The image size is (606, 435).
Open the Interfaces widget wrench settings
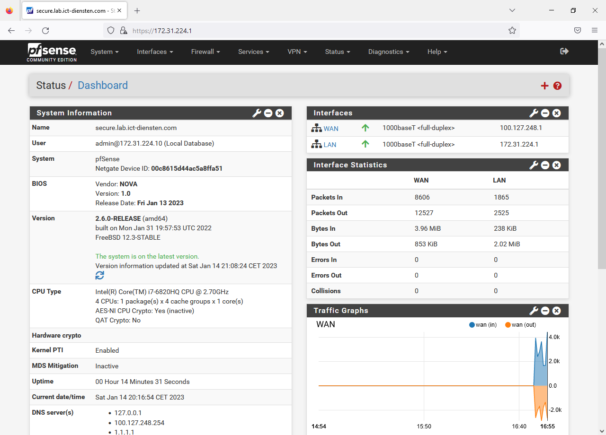click(x=534, y=113)
